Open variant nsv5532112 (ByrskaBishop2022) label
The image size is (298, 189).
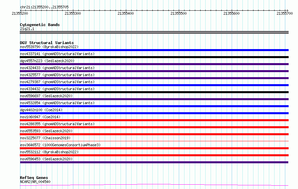49,152
